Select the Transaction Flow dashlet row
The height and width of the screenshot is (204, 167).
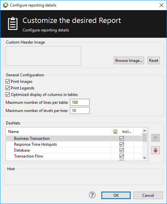tap(74, 156)
